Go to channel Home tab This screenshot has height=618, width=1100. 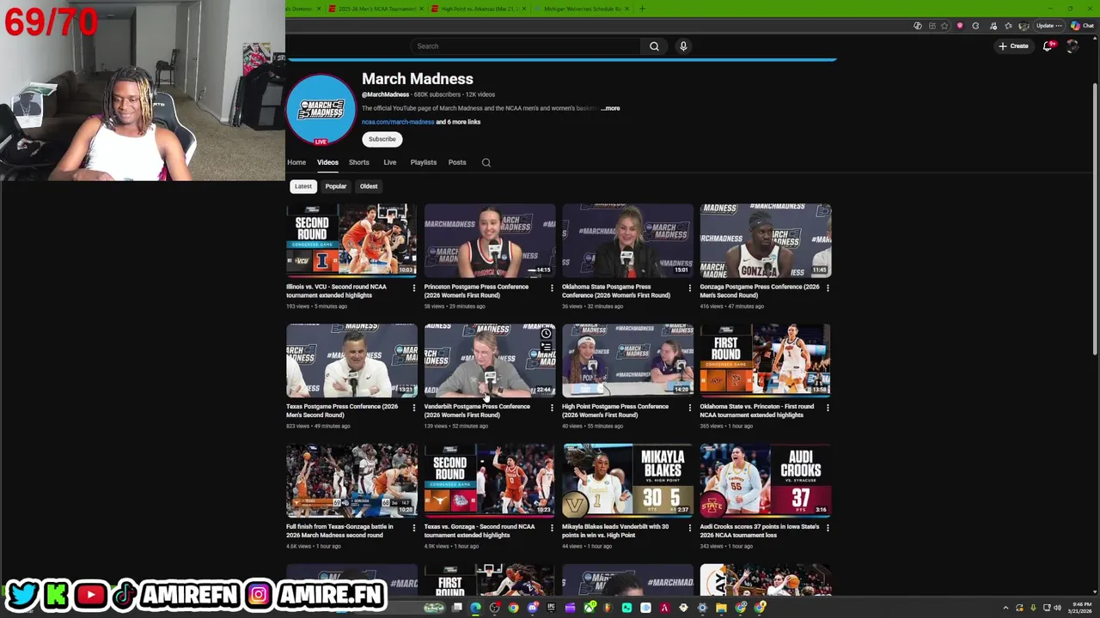296,162
